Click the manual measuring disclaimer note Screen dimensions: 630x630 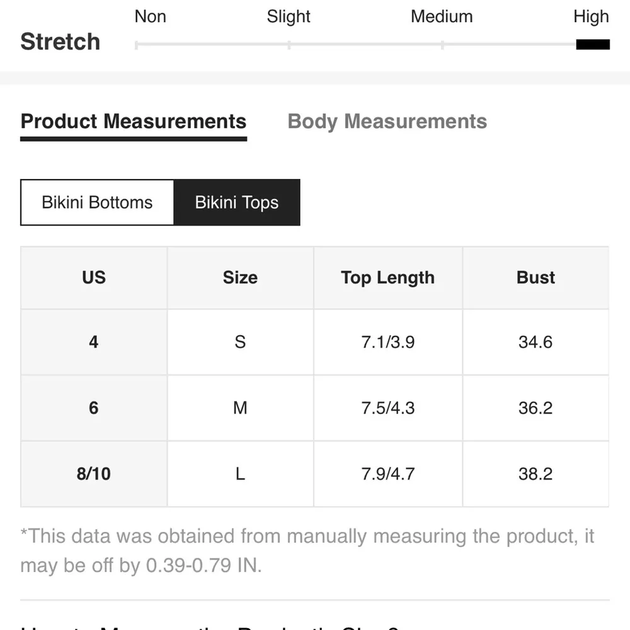(307, 551)
